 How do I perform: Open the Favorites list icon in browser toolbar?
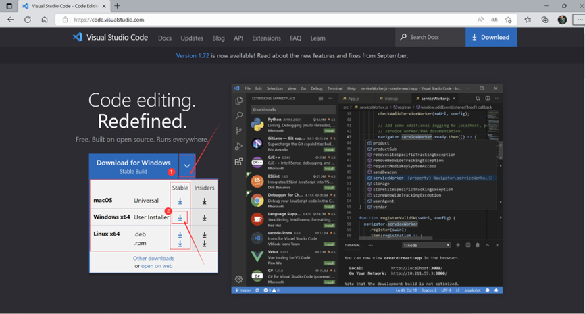[528, 20]
